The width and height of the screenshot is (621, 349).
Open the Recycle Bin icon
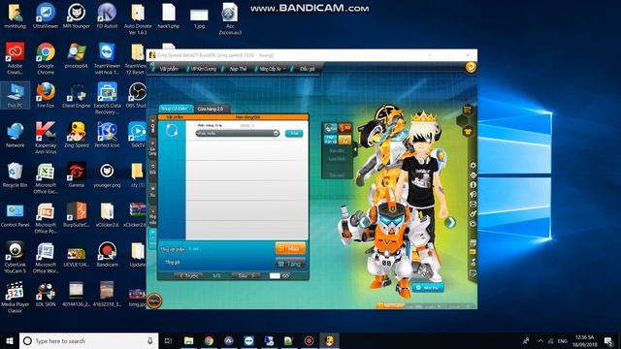tap(16, 174)
